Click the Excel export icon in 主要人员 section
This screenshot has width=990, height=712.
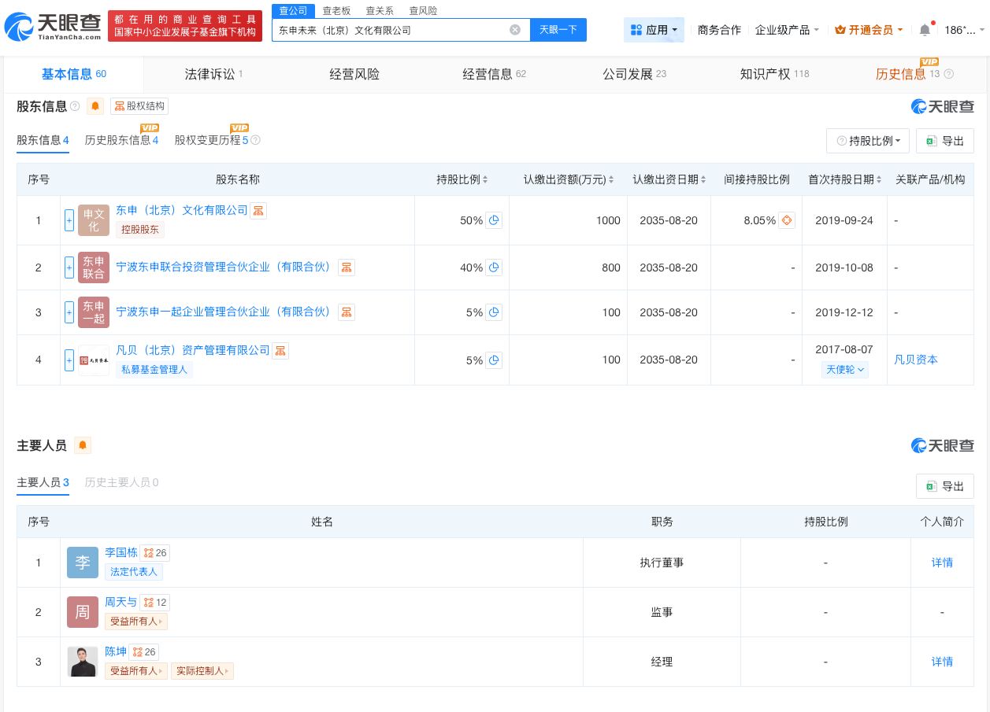click(x=931, y=486)
